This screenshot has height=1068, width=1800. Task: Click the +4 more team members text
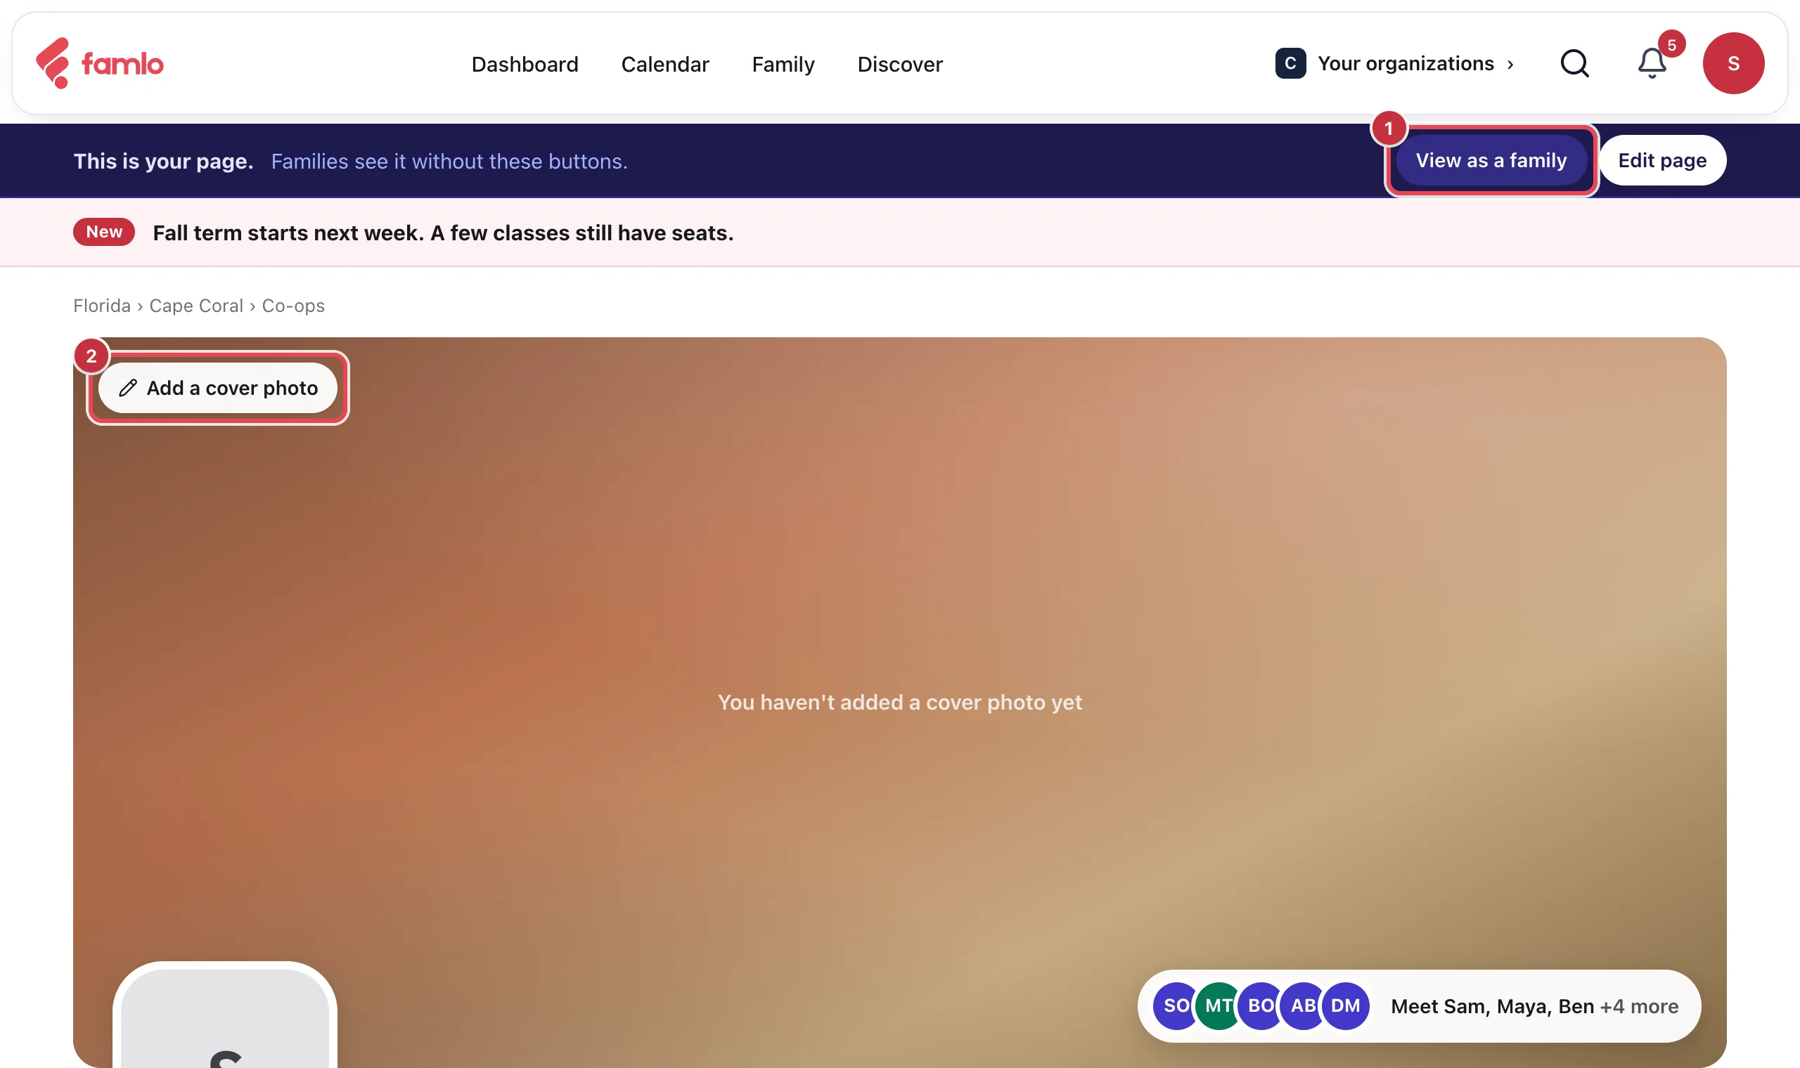1639,1006
